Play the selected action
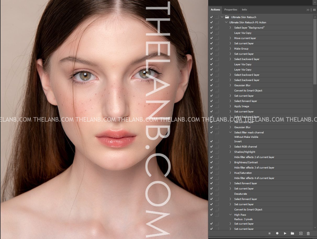 (285, 233)
